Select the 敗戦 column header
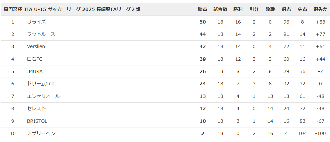This screenshot has height=142, width=330. point(270,10)
